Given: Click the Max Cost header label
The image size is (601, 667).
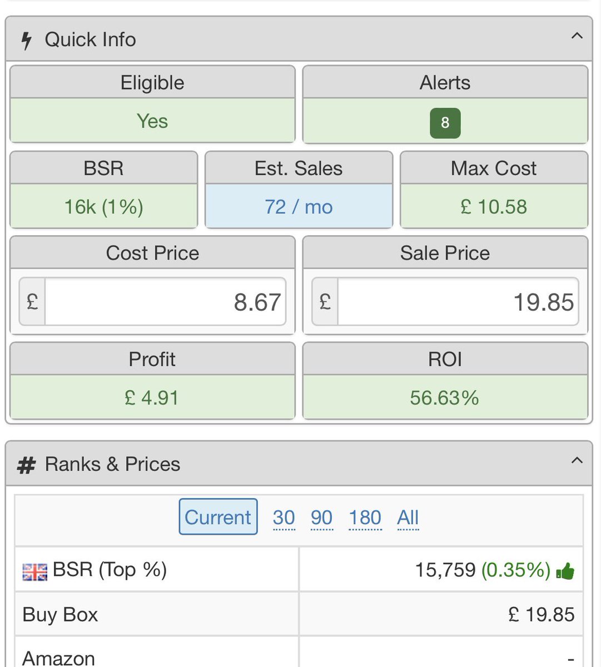Looking at the screenshot, I should [x=494, y=168].
